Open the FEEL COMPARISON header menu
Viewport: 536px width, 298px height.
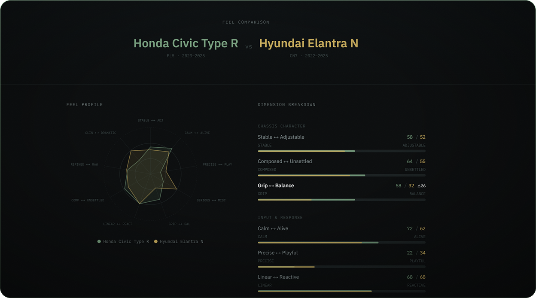pos(246,22)
